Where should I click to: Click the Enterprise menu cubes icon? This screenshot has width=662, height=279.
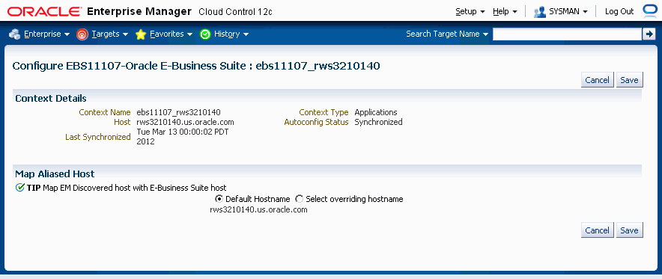(14, 34)
